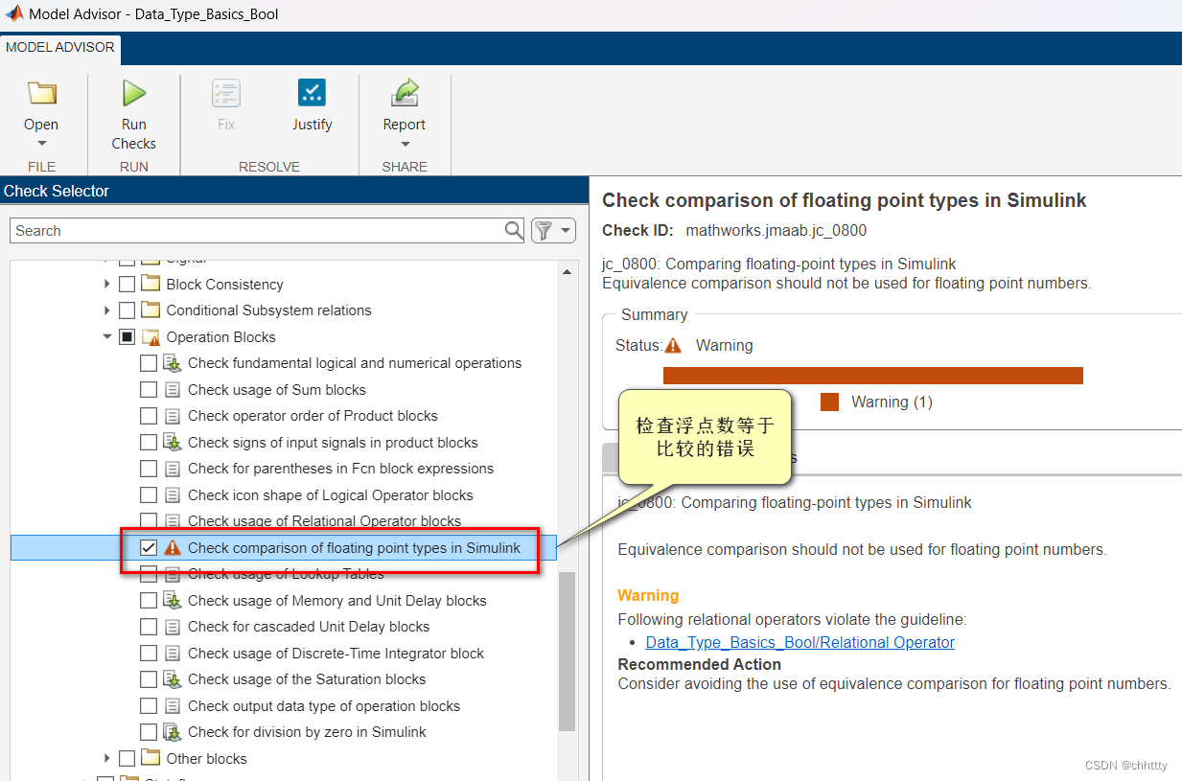This screenshot has width=1182, height=781.
Task: Select Check usage of the Saturation blocks row
Action: (307, 679)
